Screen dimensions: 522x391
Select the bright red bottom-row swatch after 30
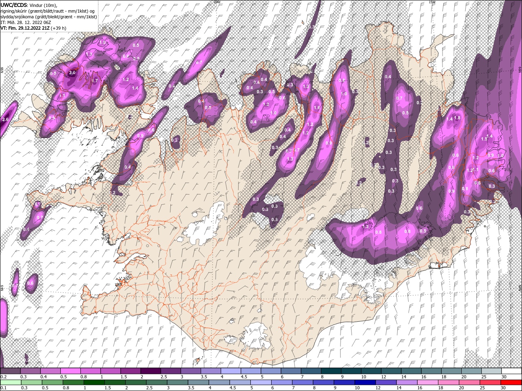point(511,382)
